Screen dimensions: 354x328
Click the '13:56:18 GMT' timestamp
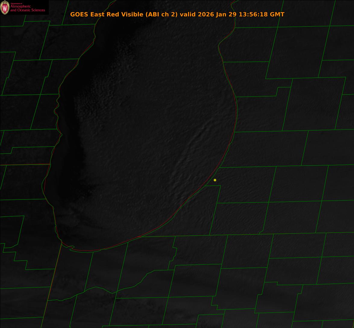point(262,14)
